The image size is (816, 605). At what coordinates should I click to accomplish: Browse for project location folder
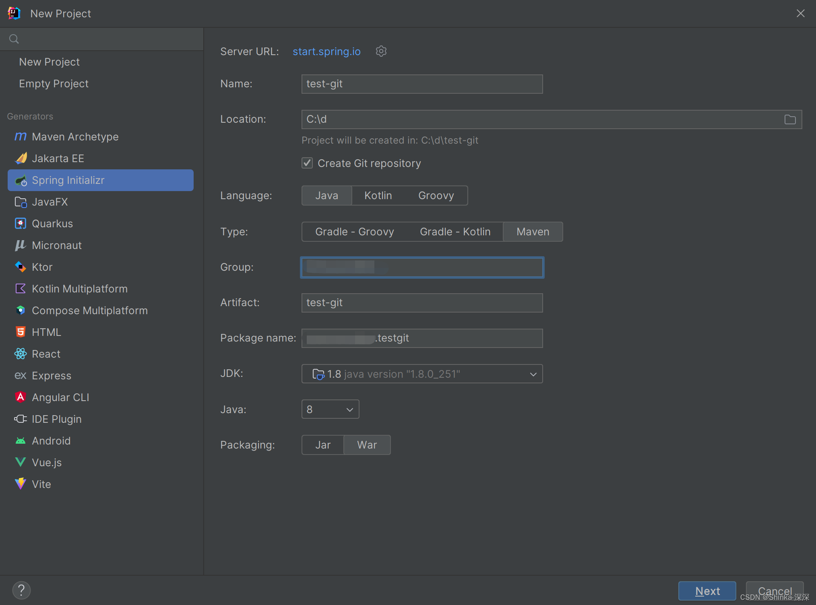pyautogui.click(x=790, y=119)
